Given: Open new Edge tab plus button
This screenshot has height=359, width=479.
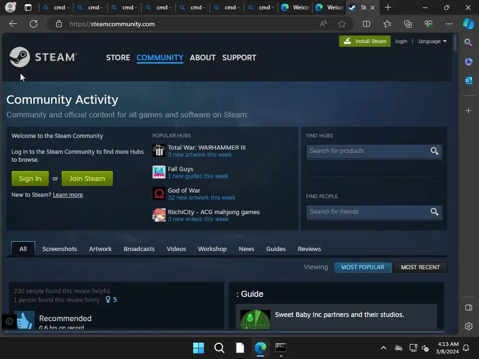Looking at the screenshot, I should (388, 7).
